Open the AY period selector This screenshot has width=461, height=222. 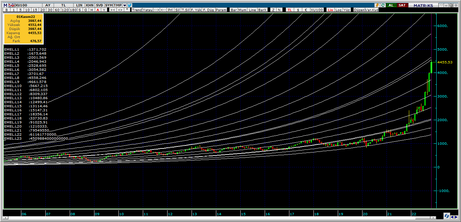[48, 5]
